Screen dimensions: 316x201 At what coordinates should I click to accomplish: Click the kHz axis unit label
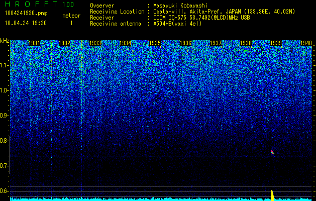pos(5,41)
